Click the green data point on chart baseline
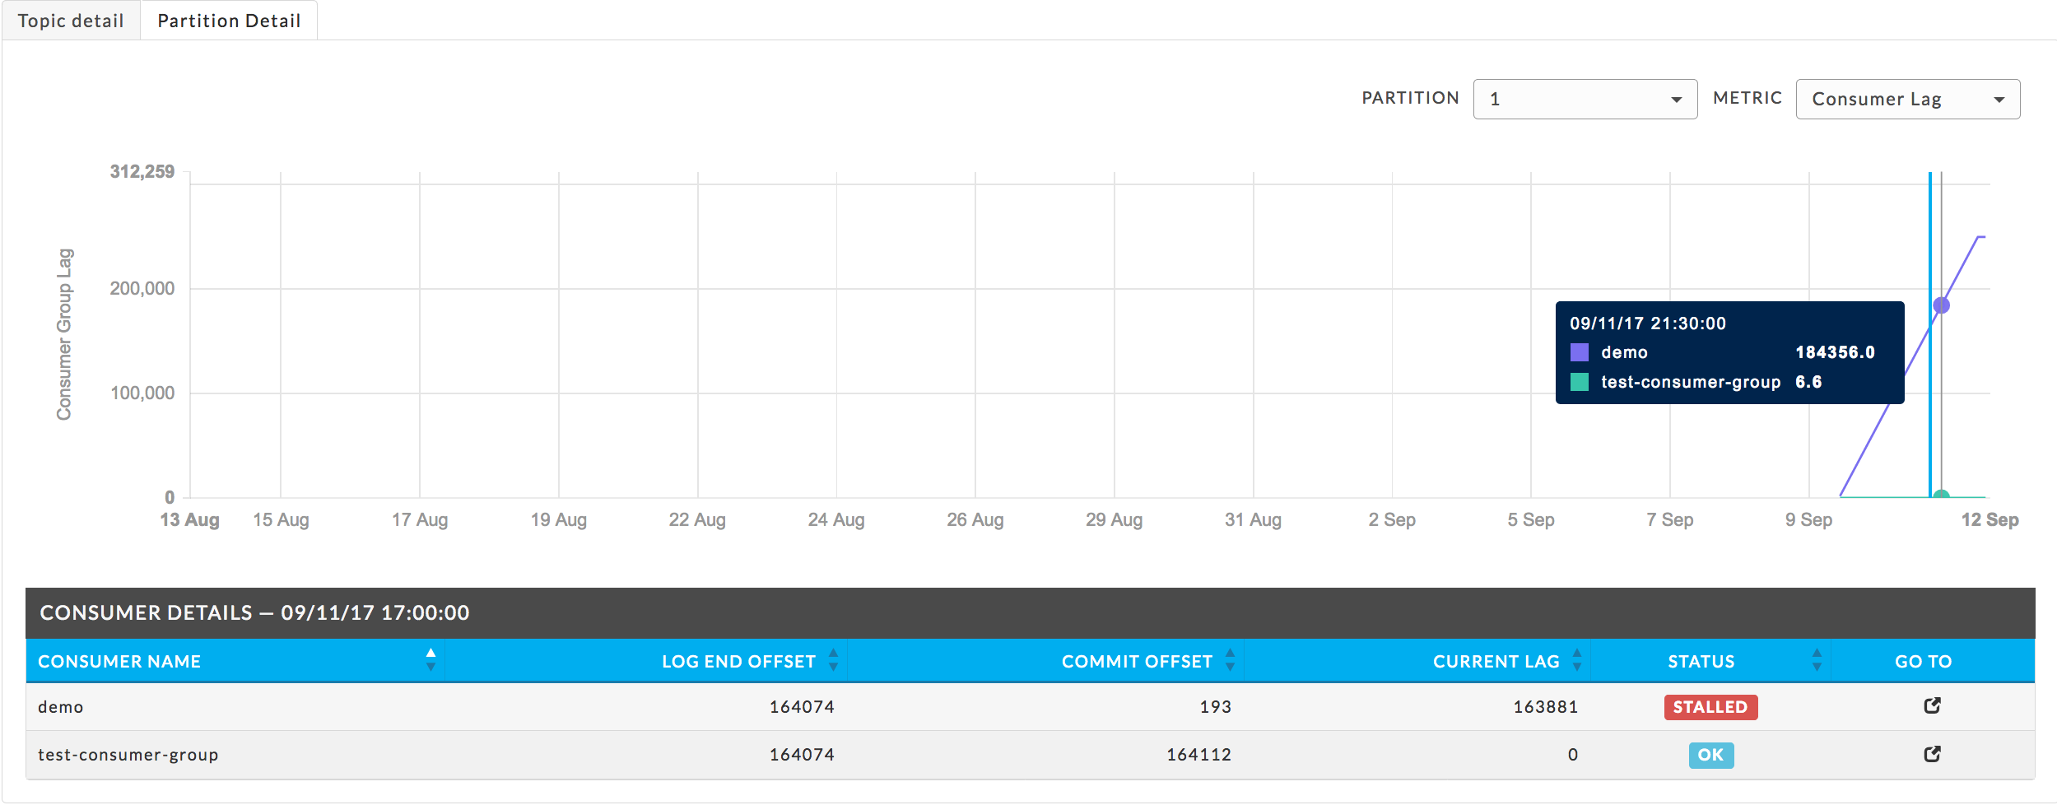 (1941, 496)
